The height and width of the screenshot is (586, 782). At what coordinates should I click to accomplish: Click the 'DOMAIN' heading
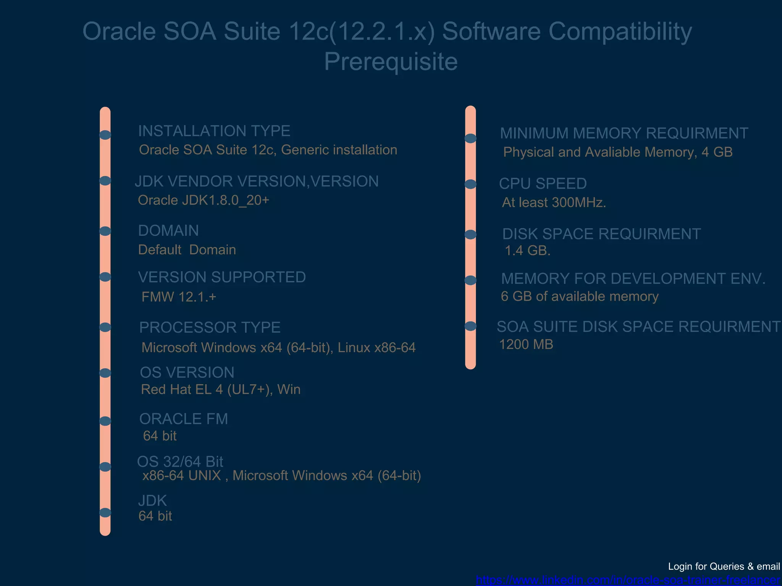pyautogui.click(x=168, y=230)
